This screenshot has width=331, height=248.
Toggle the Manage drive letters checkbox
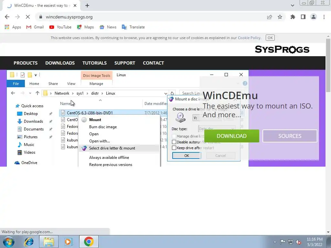coord(174,136)
